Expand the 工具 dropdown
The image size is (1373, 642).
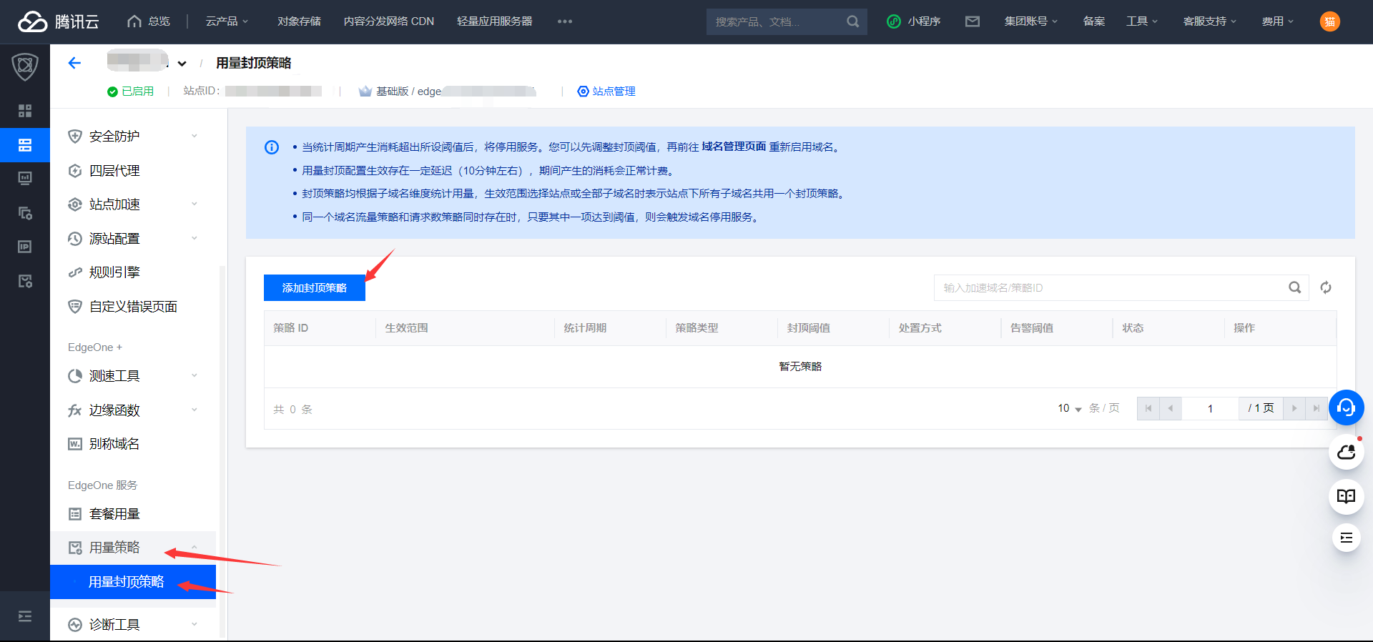(x=1142, y=21)
